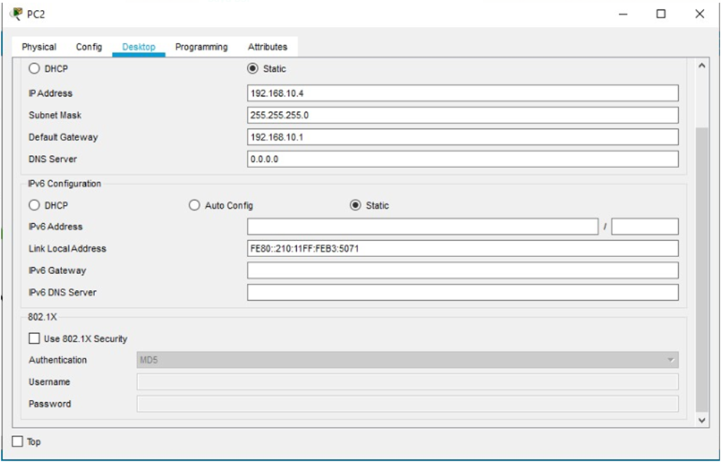Open the Programming tab

tap(202, 47)
